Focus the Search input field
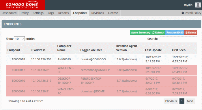Viewport: 202px width, 110px height. [178, 39]
